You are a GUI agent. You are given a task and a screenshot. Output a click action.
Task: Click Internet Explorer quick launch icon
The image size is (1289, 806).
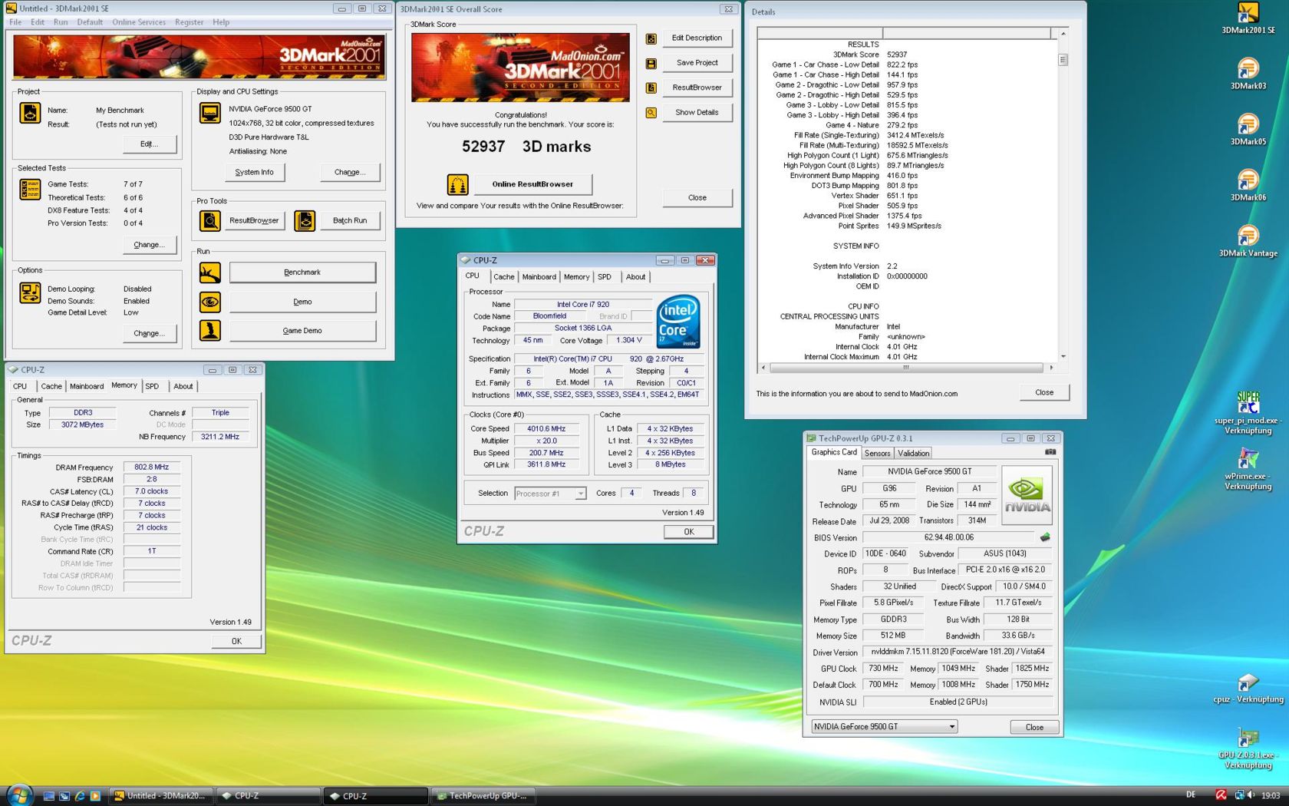click(x=80, y=796)
